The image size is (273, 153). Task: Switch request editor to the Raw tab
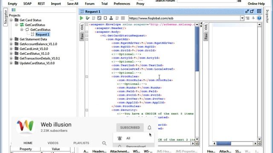coord(82,36)
